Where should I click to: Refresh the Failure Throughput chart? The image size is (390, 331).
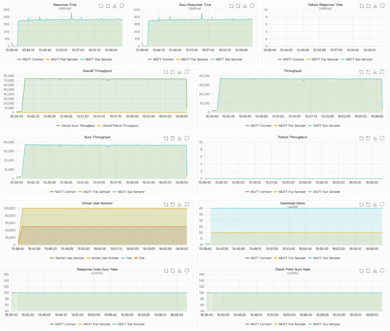(x=382, y=138)
